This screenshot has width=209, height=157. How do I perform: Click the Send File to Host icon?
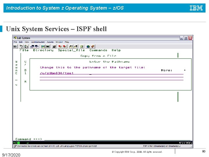[x=32, y=47]
